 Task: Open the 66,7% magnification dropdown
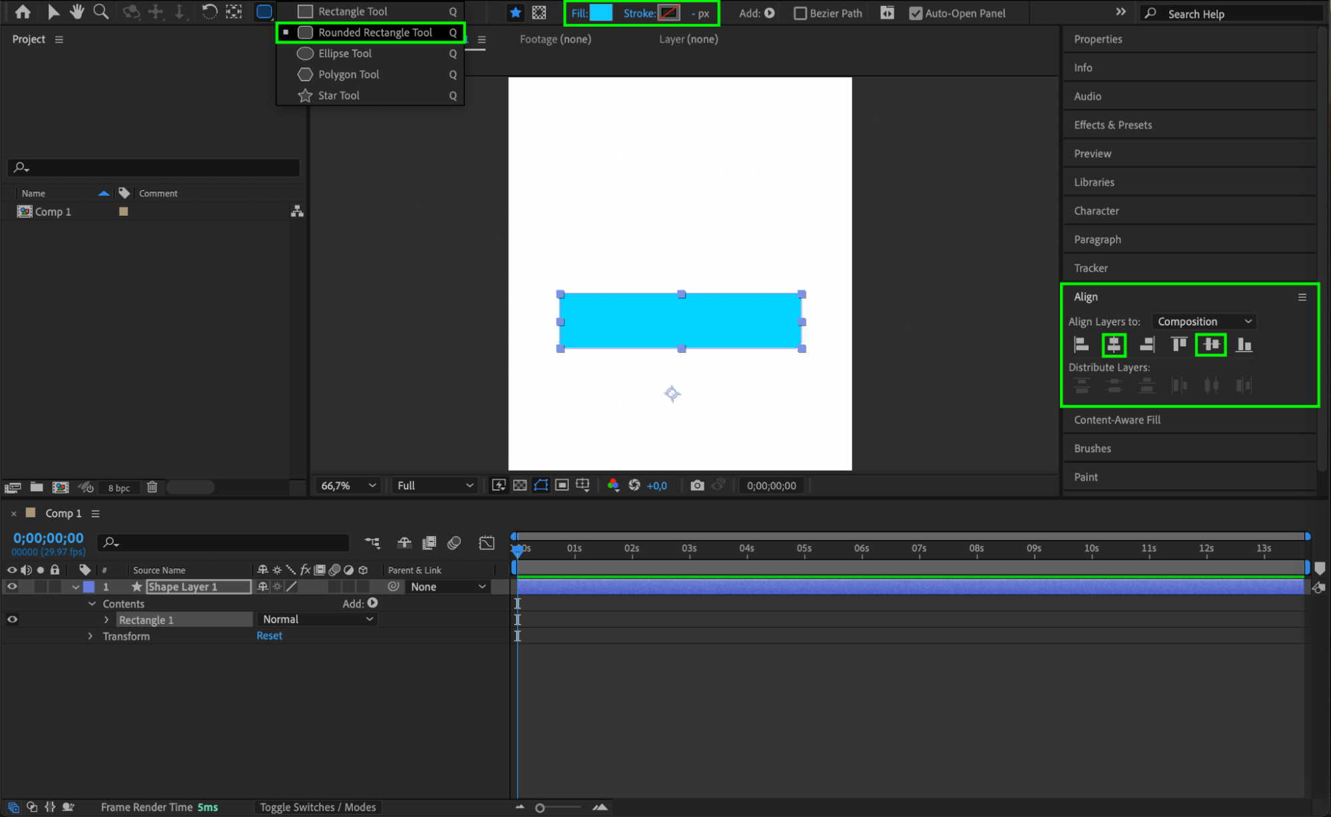[348, 485]
